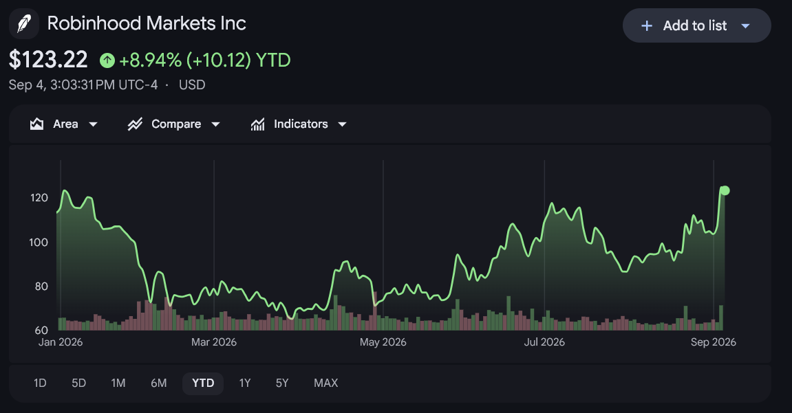Expand the Area chart type dropdown
This screenshot has width=792, height=413.
coord(93,124)
